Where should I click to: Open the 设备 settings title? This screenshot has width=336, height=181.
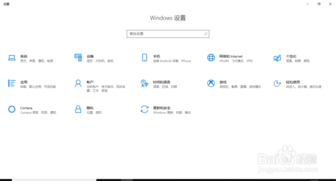click(x=90, y=56)
